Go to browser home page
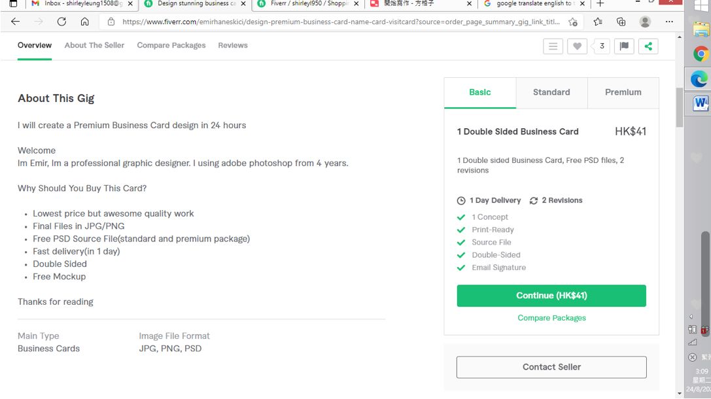Viewport: 711px width, 399px height. [84, 22]
